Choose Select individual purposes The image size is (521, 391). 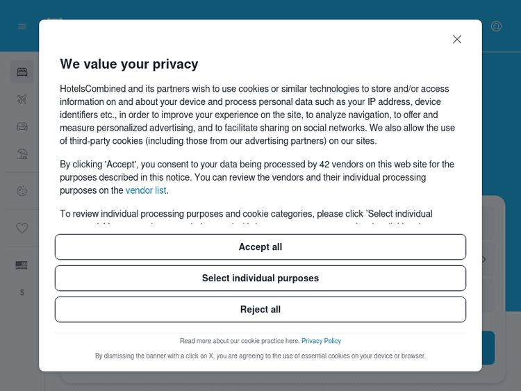point(260,278)
